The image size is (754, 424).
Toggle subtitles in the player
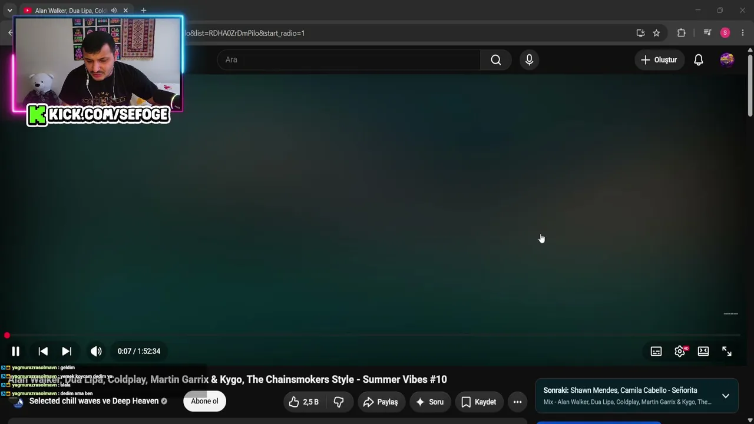[656, 351]
